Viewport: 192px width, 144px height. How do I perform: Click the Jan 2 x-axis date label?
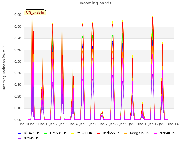pos(54,124)
